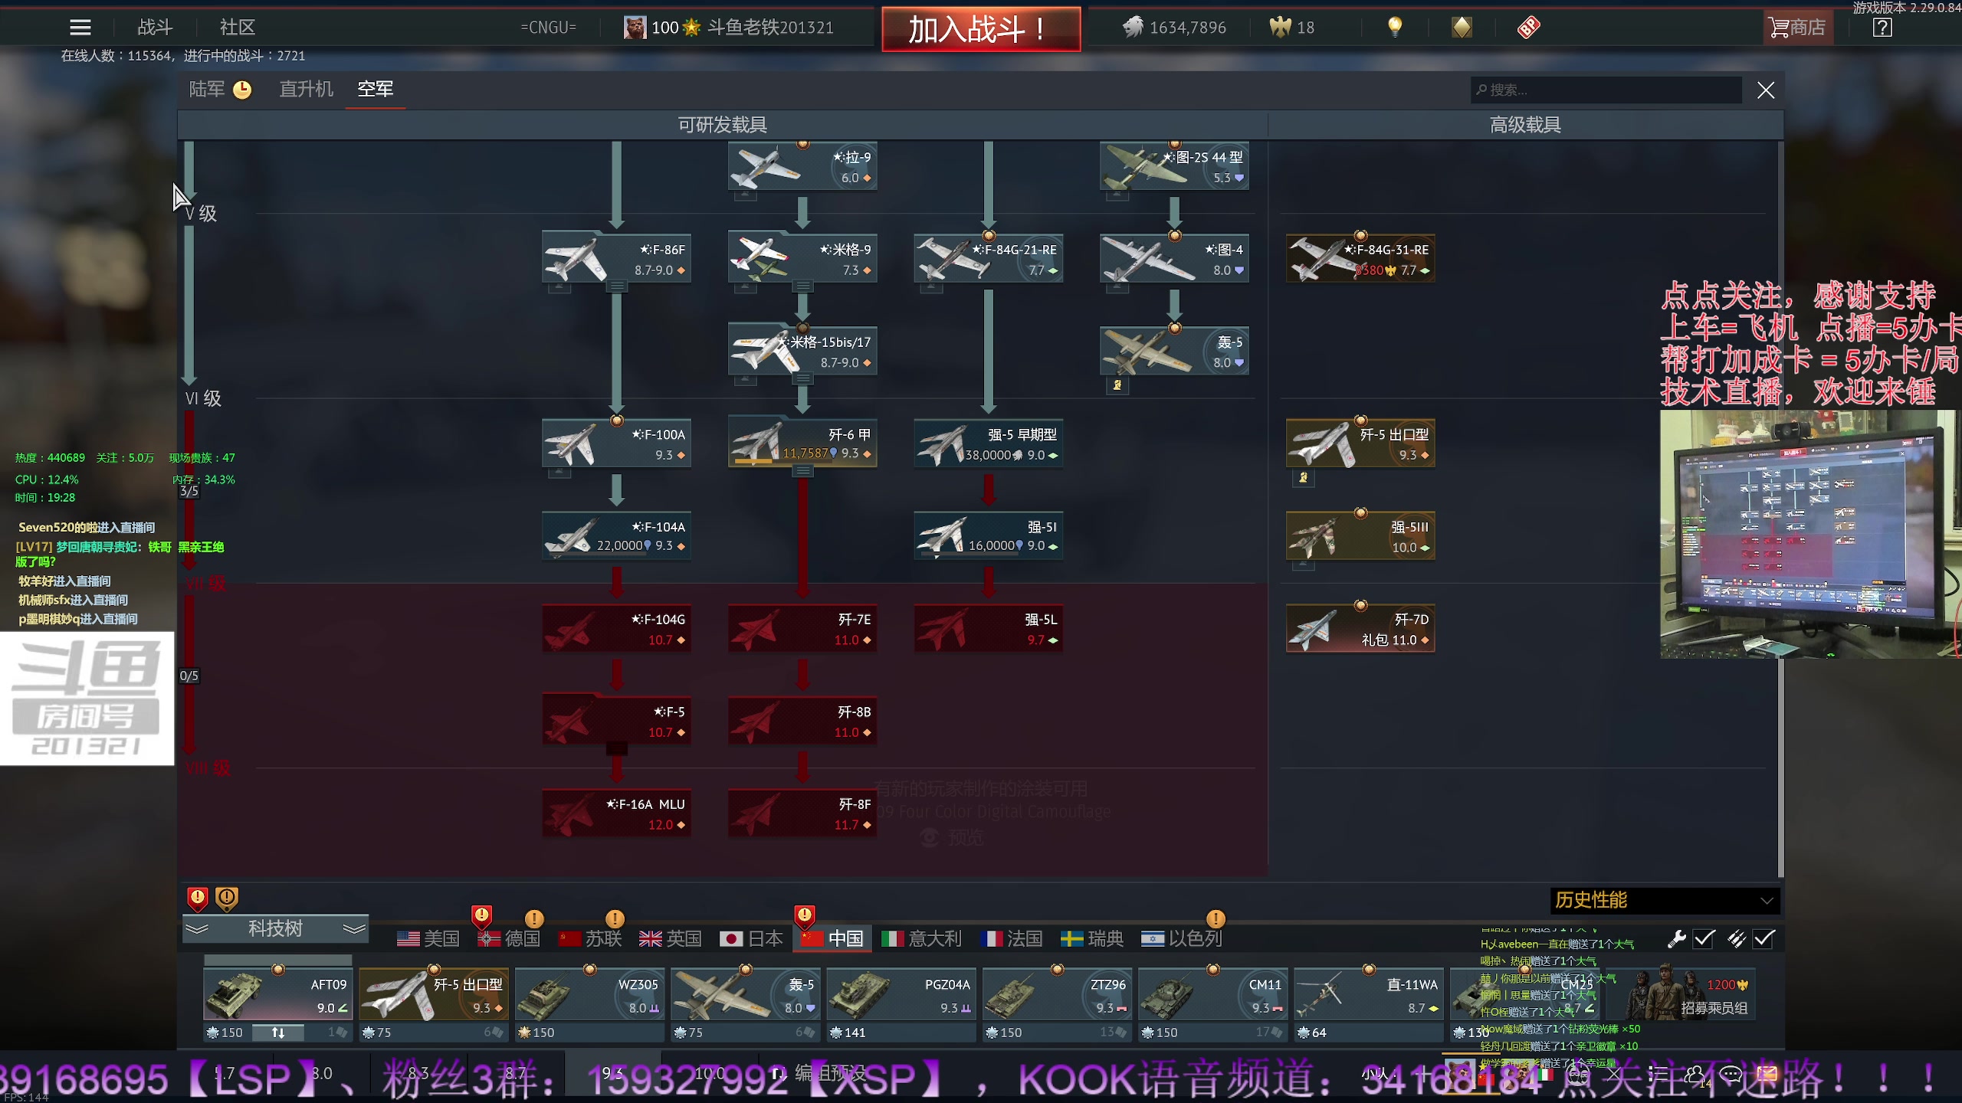1962x1103 pixels.
Task: Expand the 米格-15bis/17 vehicle group
Action: [x=802, y=378]
